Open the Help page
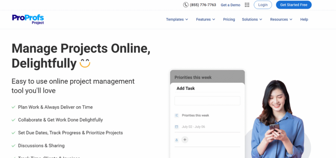336x158 pixels. click(x=304, y=19)
